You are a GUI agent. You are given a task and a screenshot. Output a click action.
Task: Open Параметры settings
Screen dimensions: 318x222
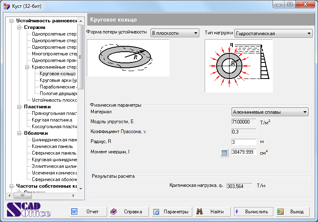tap(170, 212)
